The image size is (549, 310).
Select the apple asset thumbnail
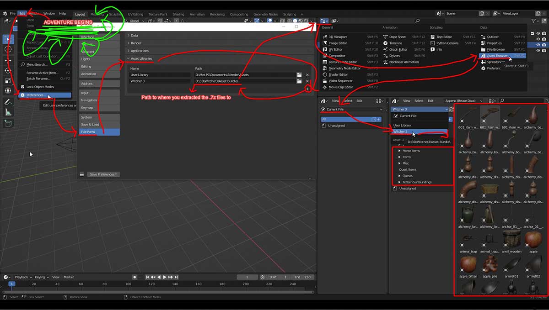533,239
